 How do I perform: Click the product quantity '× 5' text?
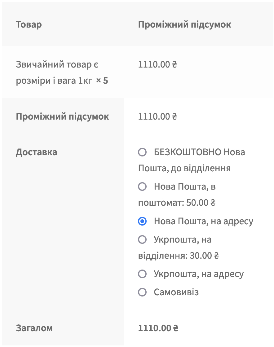102,81
